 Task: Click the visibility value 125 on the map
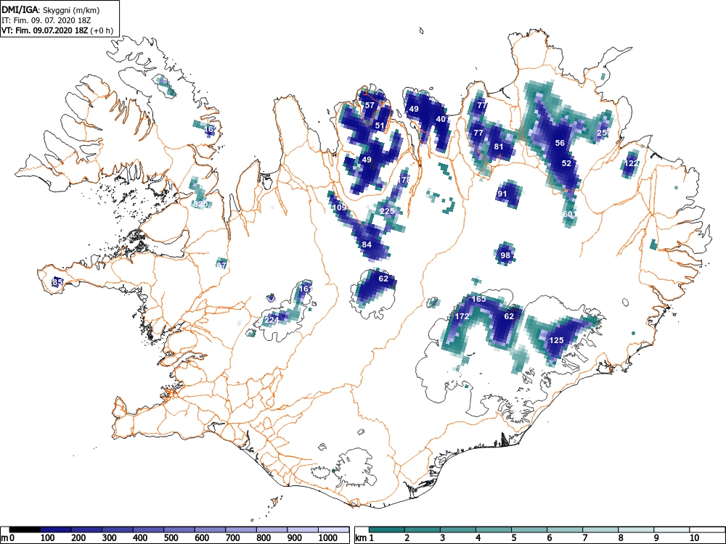point(557,340)
